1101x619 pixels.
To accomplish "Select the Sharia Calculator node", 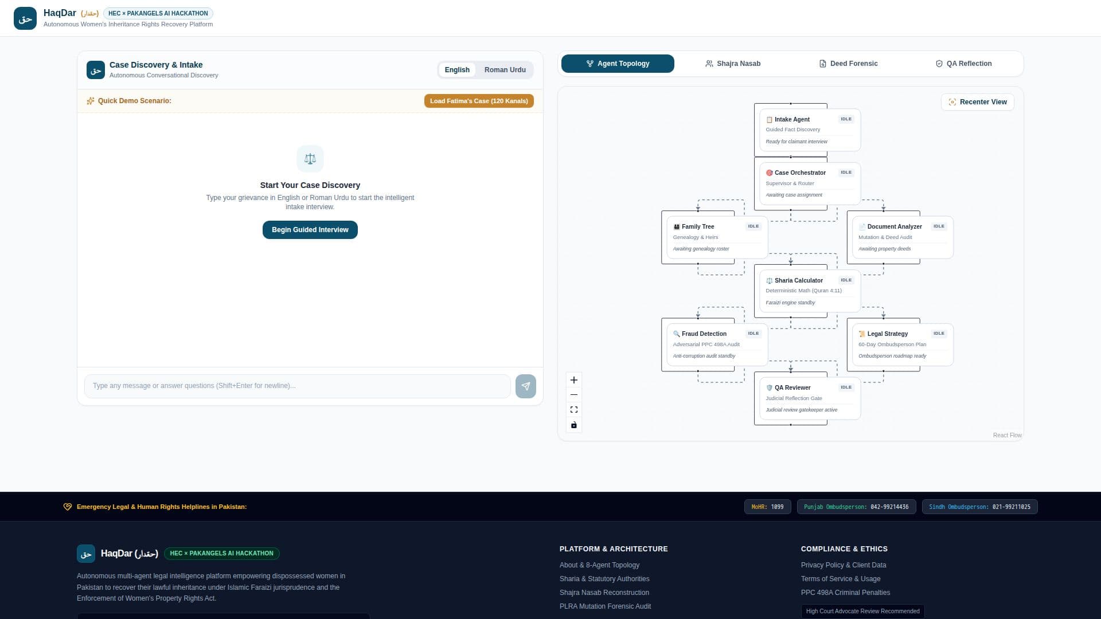I will click(x=810, y=291).
